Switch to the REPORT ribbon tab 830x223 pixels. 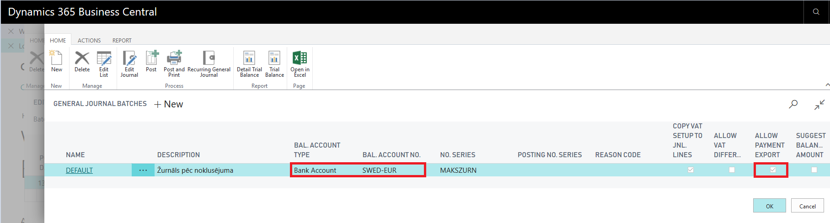[122, 41]
